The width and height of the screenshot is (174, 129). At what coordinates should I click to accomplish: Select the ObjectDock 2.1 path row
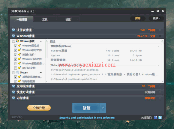coord(105,74)
